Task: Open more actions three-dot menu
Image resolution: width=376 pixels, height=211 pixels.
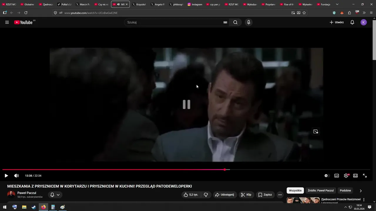Action: (280, 195)
